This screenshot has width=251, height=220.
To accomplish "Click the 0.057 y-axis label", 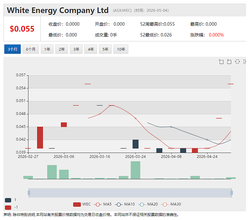I will (x=21, y=75).
